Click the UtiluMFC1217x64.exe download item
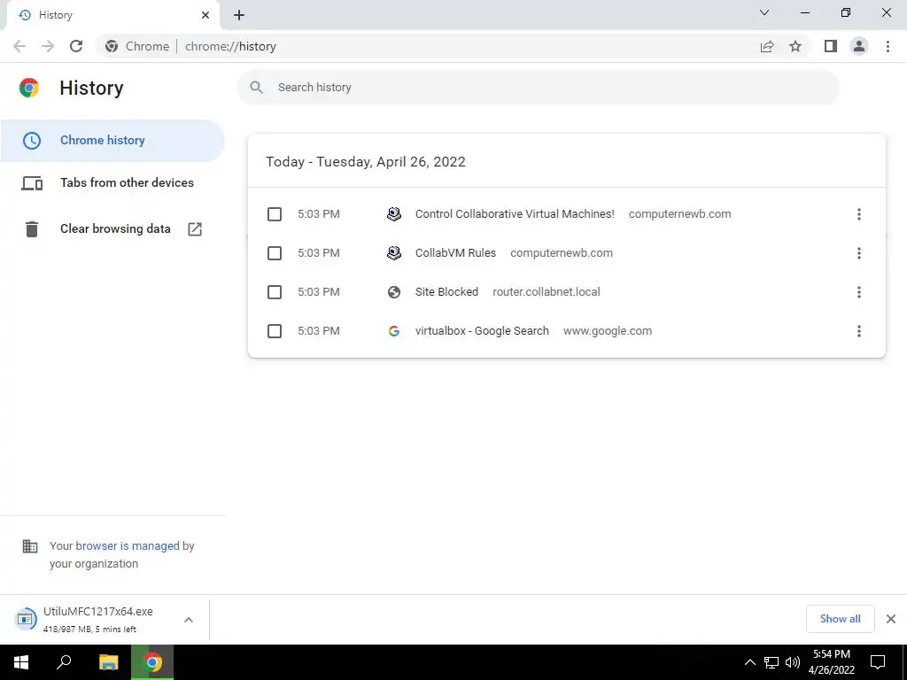 (97, 619)
